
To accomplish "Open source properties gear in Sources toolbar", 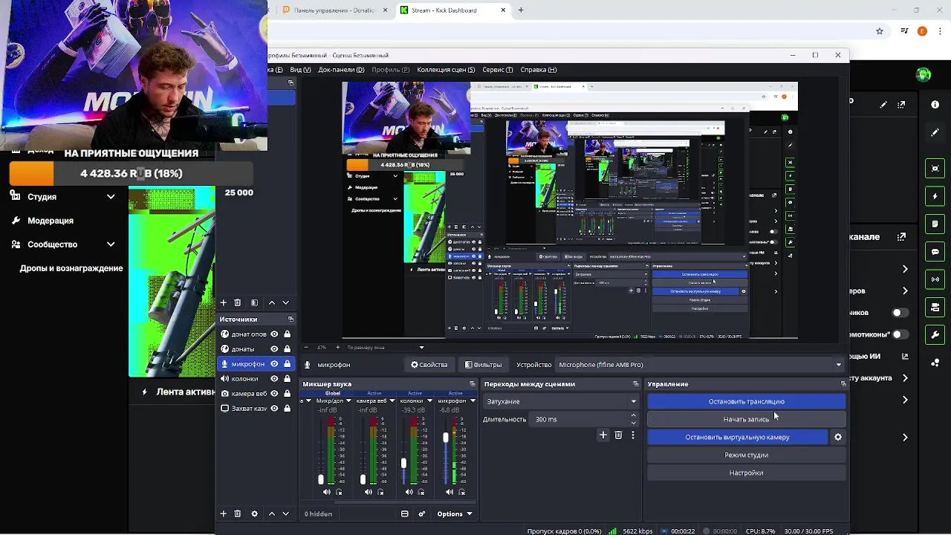I will coord(254,513).
